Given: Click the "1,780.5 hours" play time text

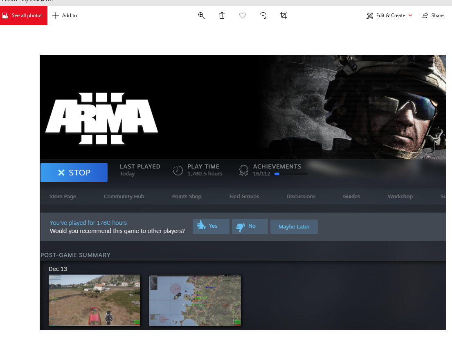Looking at the screenshot, I should tap(205, 174).
